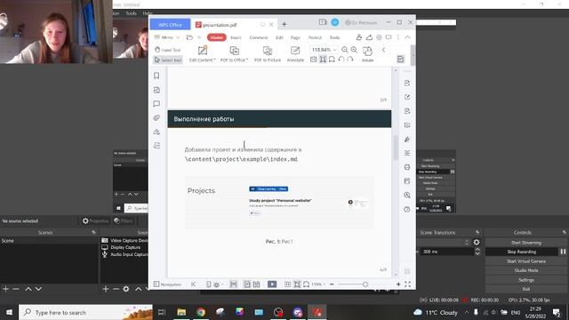Open the attachments paperclip panel
The width and height of the screenshot is (569, 320).
pyautogui.click(x=156, y=117)
